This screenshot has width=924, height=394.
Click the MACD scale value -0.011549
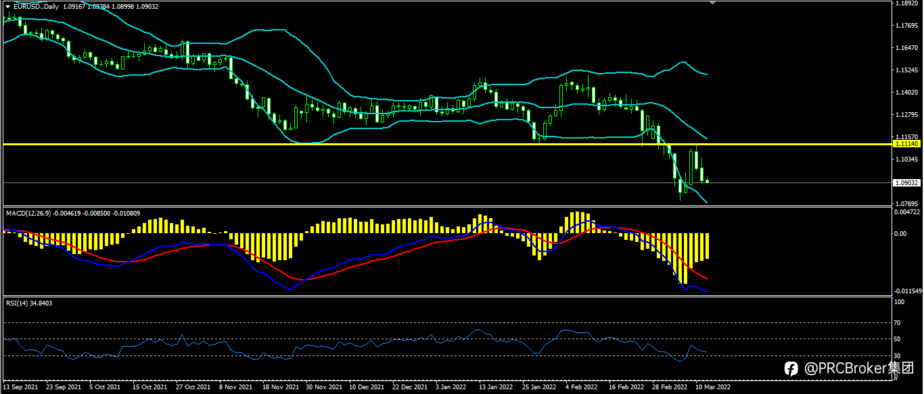click(907, 291)
